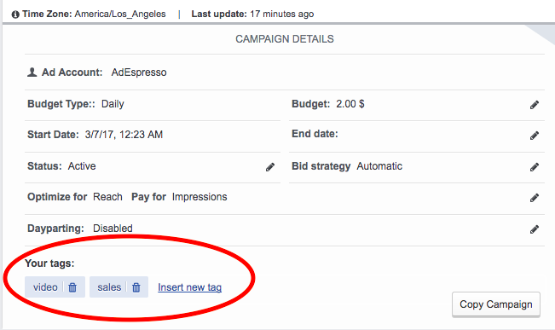Image resolution: width=555 pixels, height=330 pixels.
Task: Click the Start Date value 3/7/17, 12:23 AM
Action: pyautogui.click(x=124, y=135)
